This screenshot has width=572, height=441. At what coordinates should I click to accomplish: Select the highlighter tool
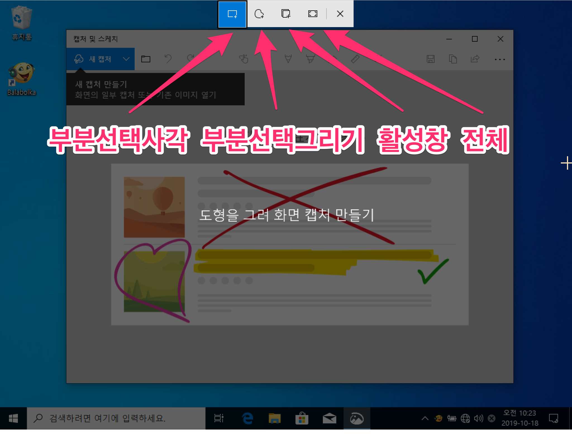[x=310, y=59]
